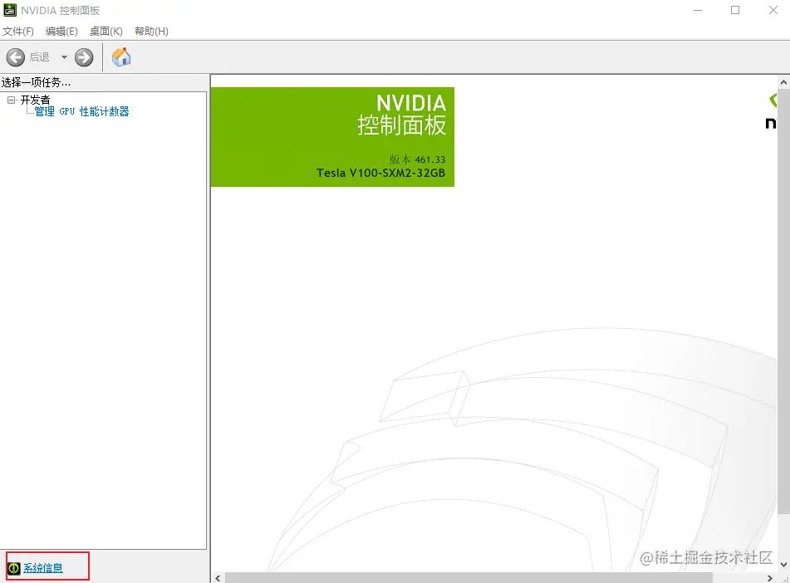Click the vertical scrollbar up arrow
790x583 pixels.
coord(783,82)
